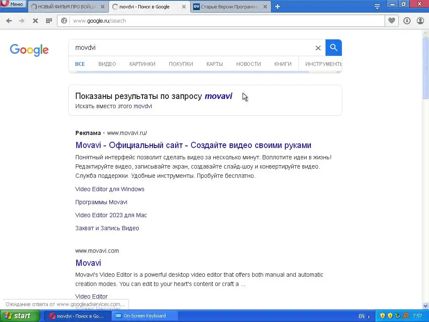This screenshot has width=429, height=322.
Task: Select the movdvi - Поиск в Google tab
Action: pos(145,7)
